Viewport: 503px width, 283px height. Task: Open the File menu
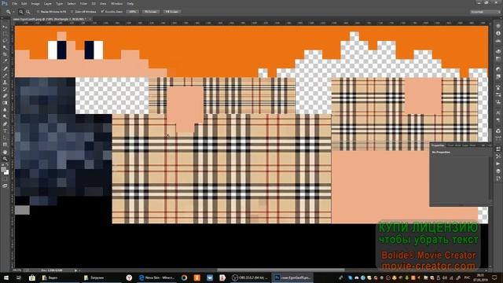14,3
